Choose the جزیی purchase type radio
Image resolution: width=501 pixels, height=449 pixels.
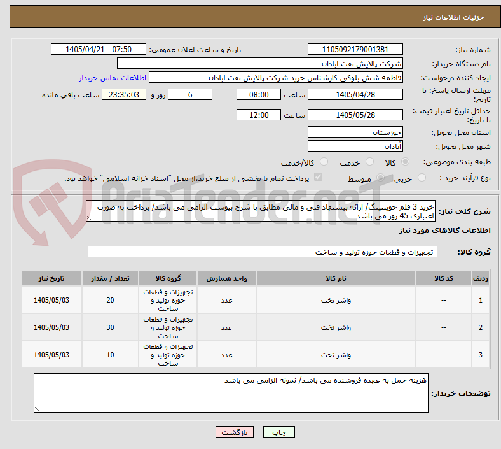tap(422, 177)
